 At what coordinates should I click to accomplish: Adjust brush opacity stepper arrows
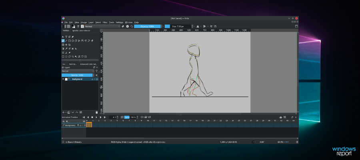(x=162, y=26)
